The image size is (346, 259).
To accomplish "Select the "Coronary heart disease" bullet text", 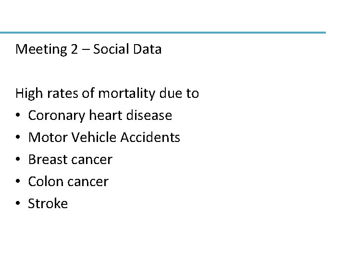I will pos(100,115).
